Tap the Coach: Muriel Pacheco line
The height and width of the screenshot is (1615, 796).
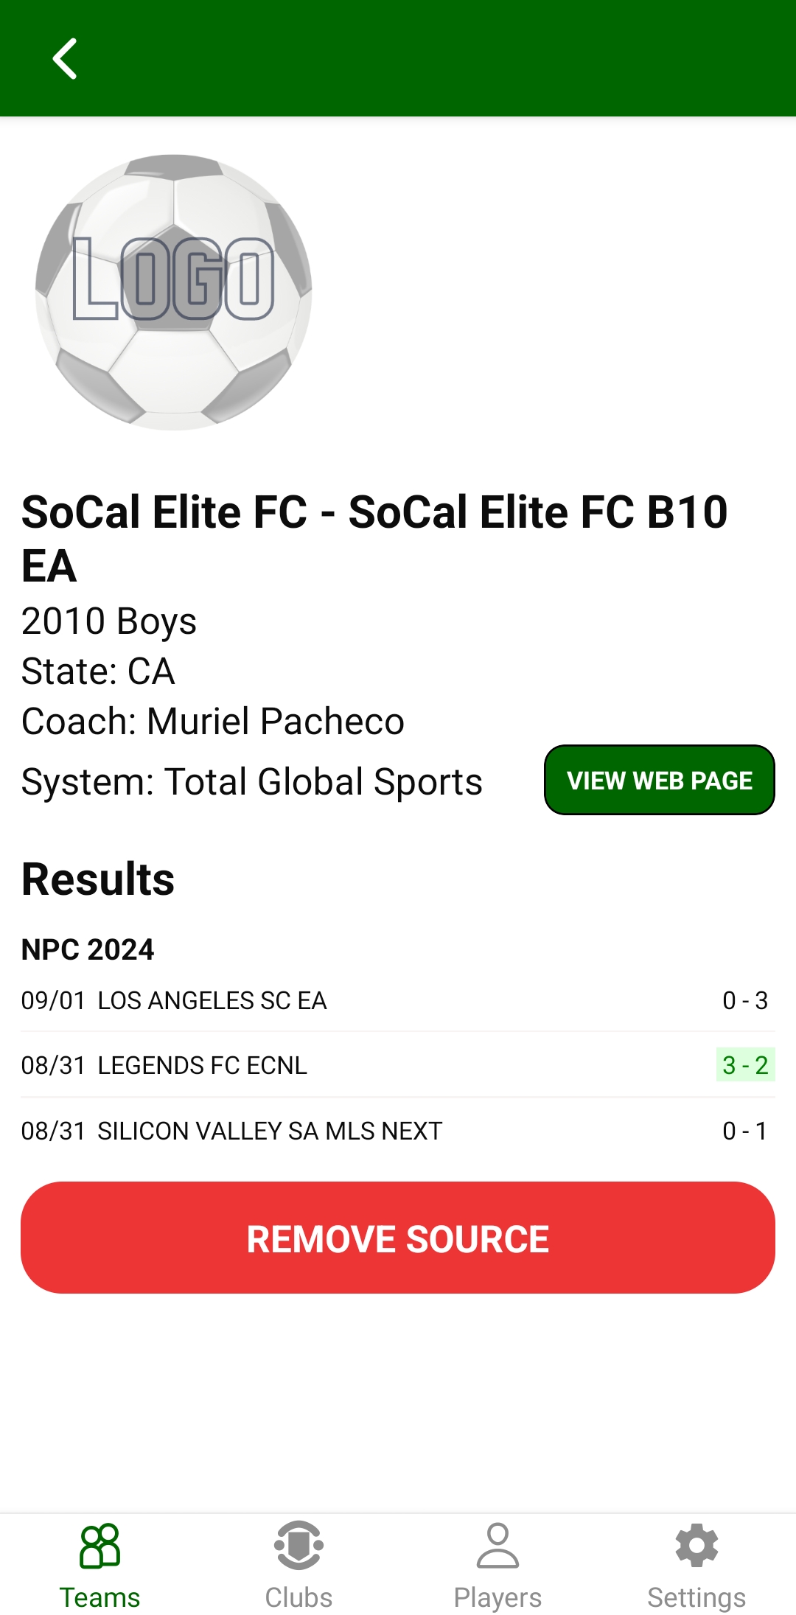[213, 721]
